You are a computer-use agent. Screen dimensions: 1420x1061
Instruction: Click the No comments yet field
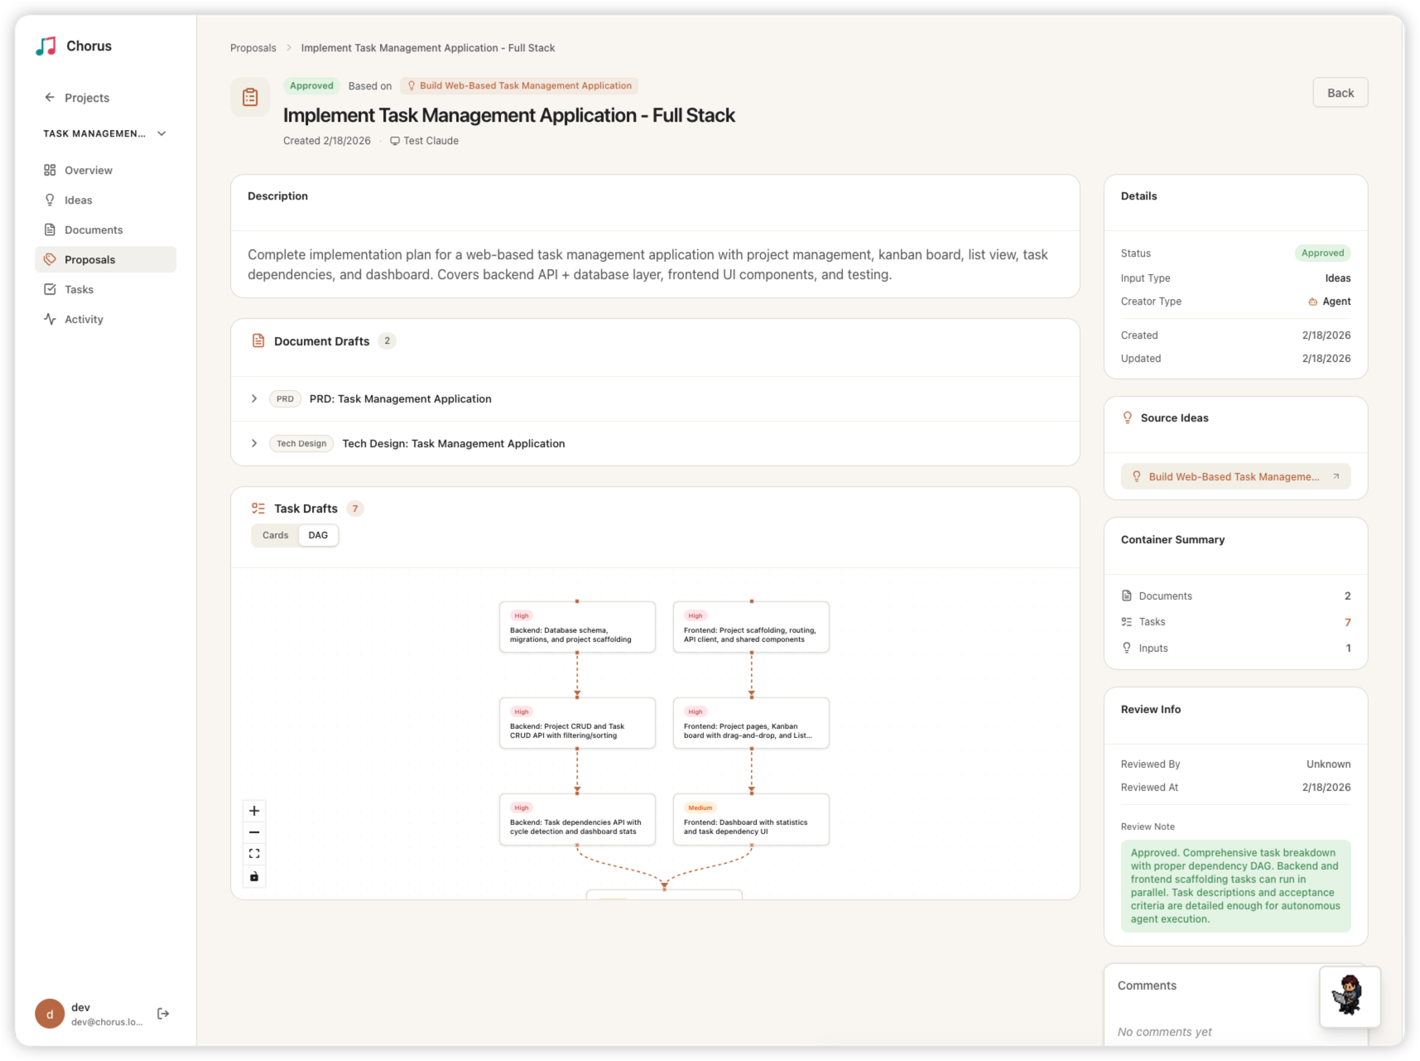(1163, 1031)
